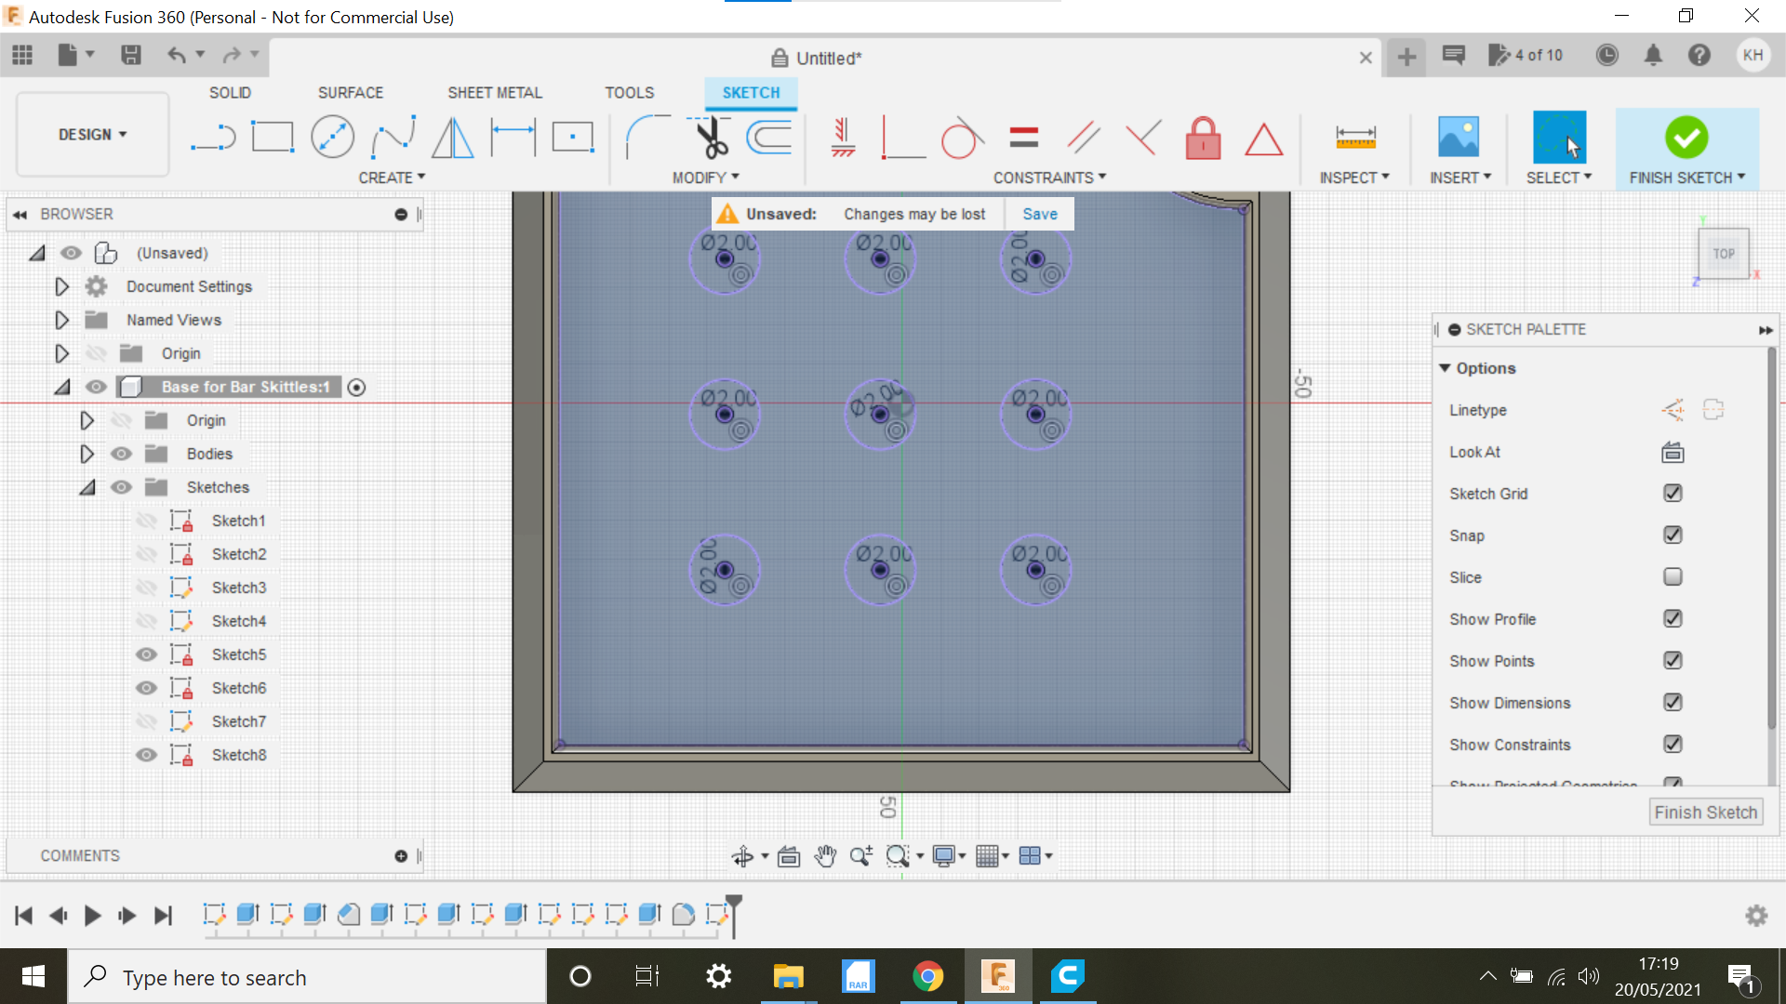Select the Mirror sketch tool
This screenshot has height=1004, width=1786.
click(x=453, y=136)
